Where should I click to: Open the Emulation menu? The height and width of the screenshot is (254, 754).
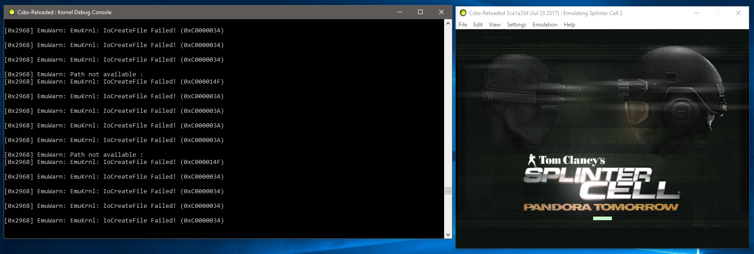click(545, 25)
